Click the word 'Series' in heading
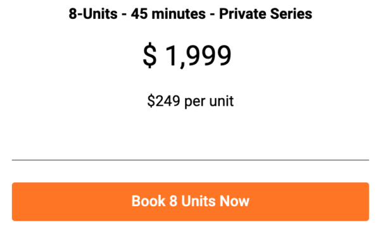380x229 pixels. point(291,14)
